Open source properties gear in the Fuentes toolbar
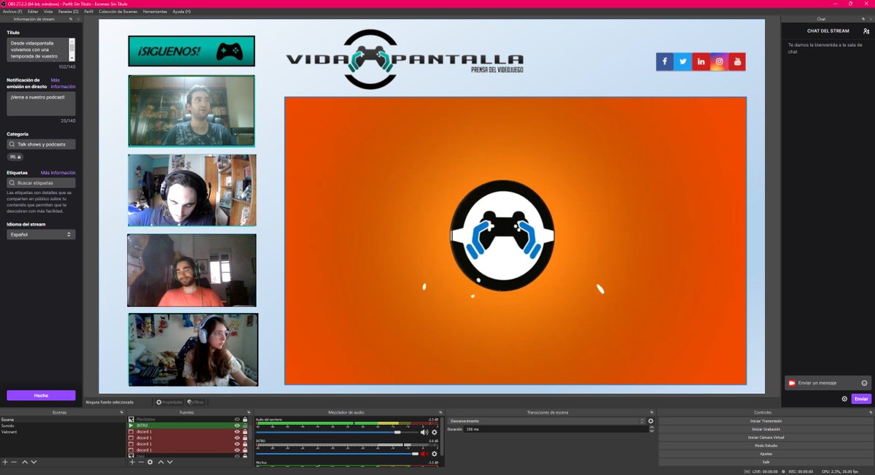 click(x=150, y=462)
